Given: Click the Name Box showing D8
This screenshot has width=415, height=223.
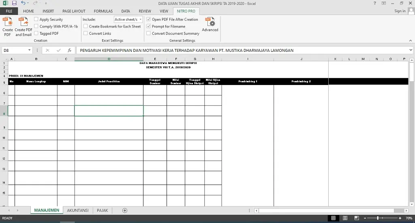Looking at the screenshot, I should tap(15, 50).
